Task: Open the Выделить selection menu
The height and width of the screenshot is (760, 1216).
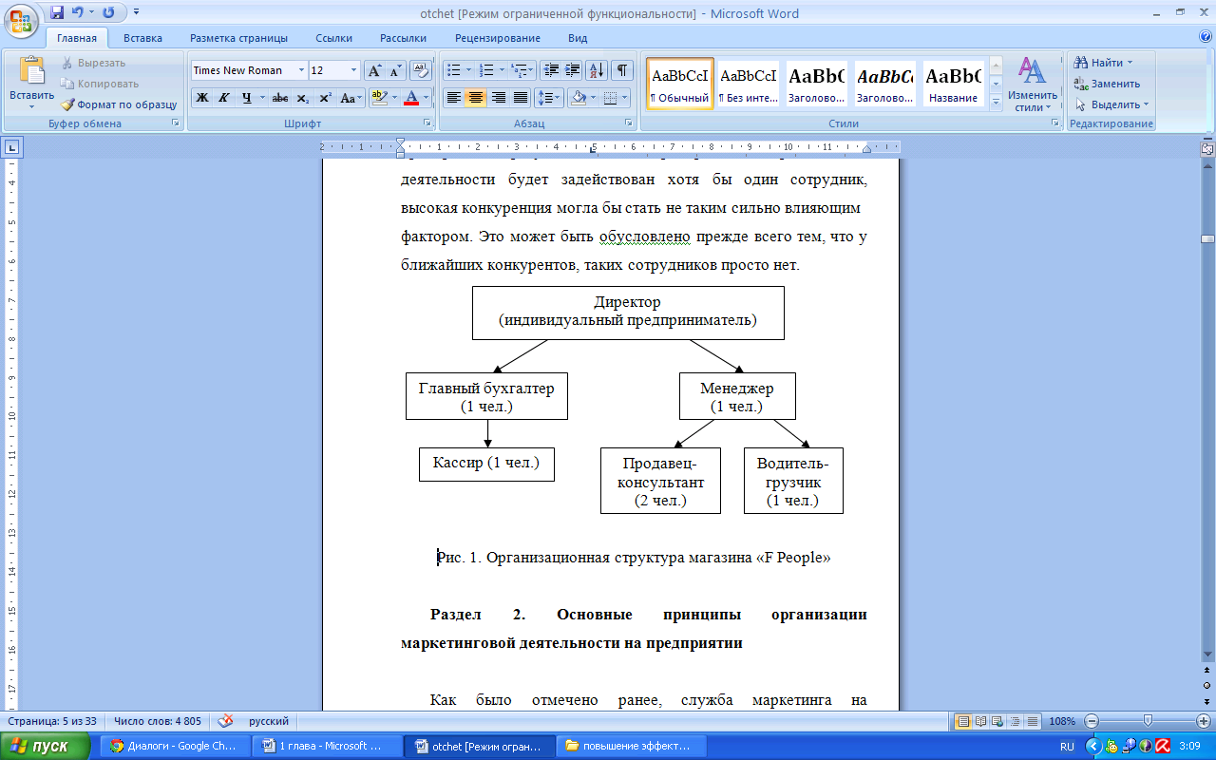Action: click(1111, 104)
